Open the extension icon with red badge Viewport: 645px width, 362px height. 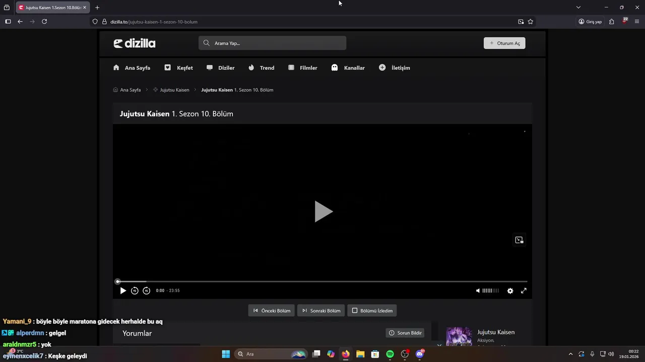coord(624,22)
